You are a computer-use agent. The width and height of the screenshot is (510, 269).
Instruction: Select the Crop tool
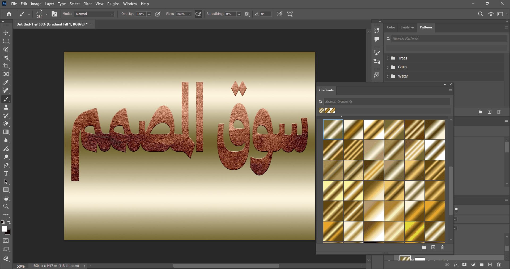[x=6, y=66]
